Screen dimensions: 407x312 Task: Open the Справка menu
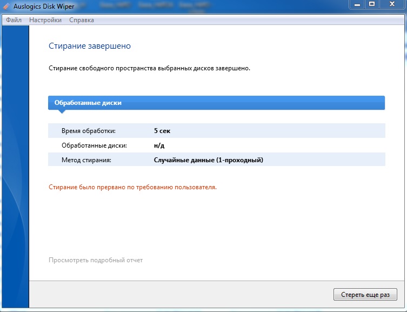(x=82, y=20)
